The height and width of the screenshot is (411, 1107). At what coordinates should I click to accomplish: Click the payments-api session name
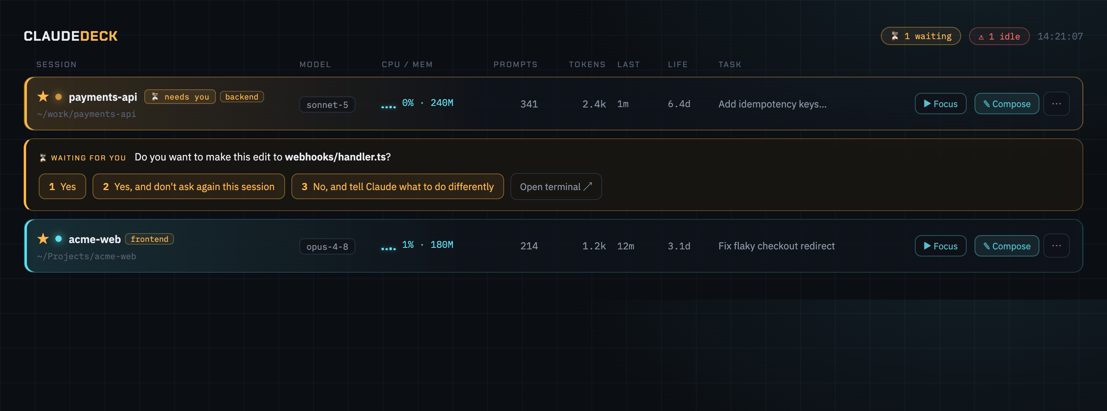pos(103,97)
